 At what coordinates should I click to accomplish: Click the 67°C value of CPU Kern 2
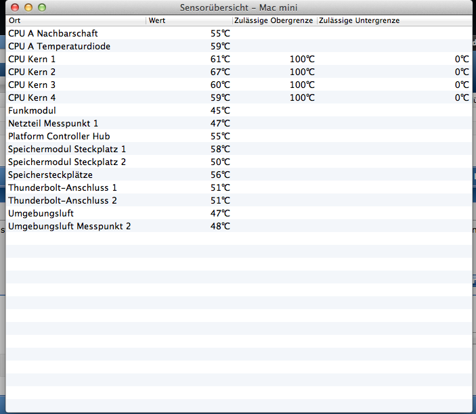point(220,72)
